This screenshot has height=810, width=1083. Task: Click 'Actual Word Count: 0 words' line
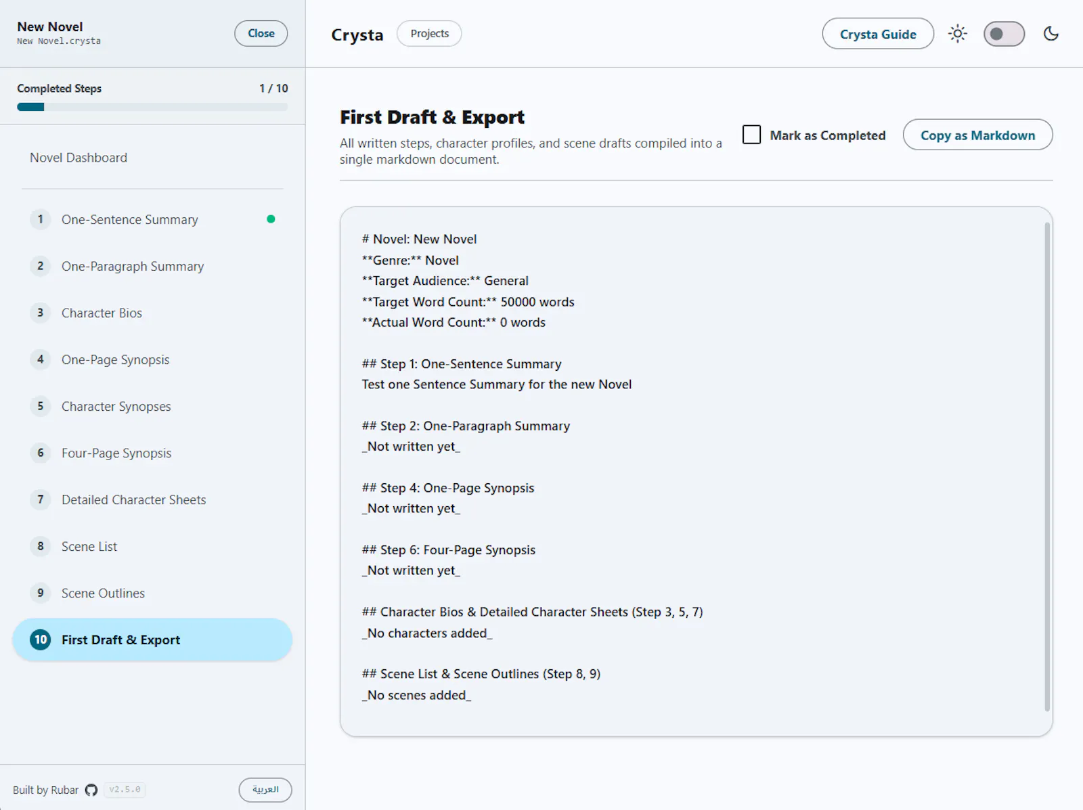(454, 322)
